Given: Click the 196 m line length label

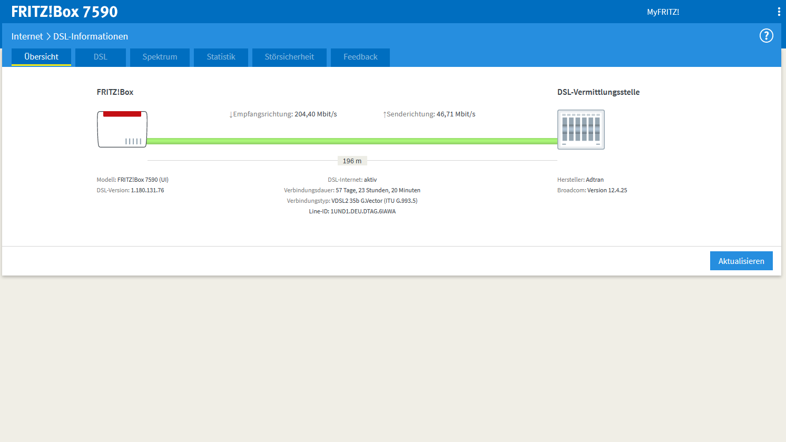Looking at the screenshot, I should [x=352, y=161].
